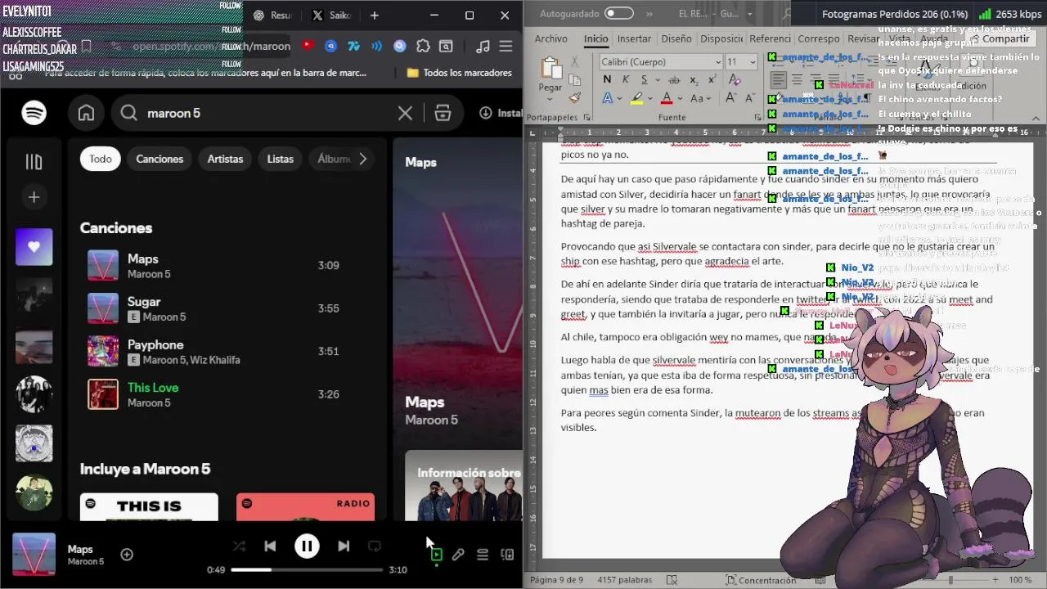
Task: Open the play queue icon
Action: pos(483,555)
